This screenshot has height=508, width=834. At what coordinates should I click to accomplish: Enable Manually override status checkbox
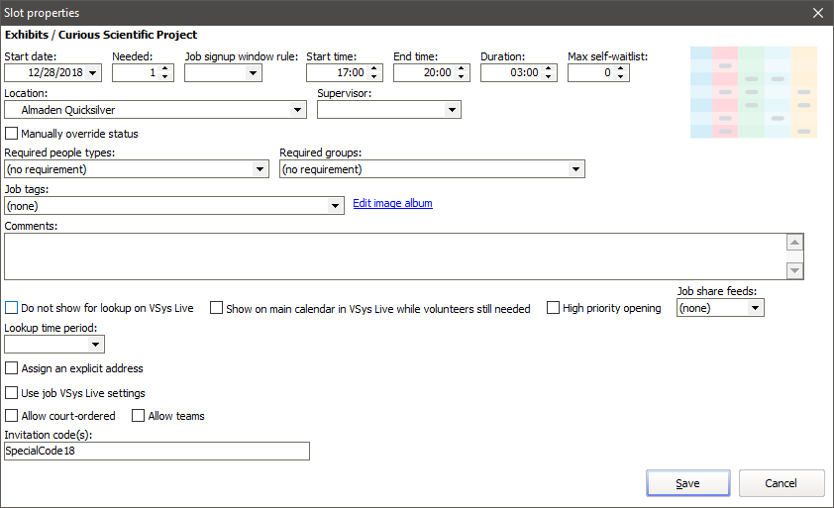click(x=12, y=134)
